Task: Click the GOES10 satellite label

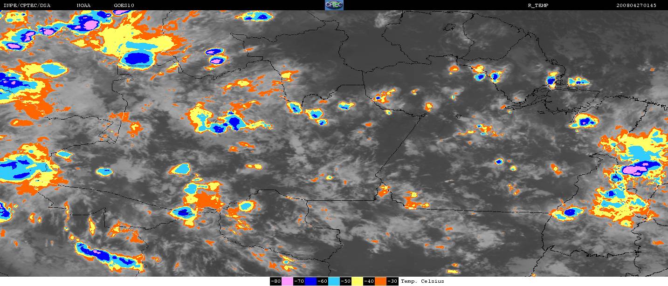Action: click(x=124, y=6)
